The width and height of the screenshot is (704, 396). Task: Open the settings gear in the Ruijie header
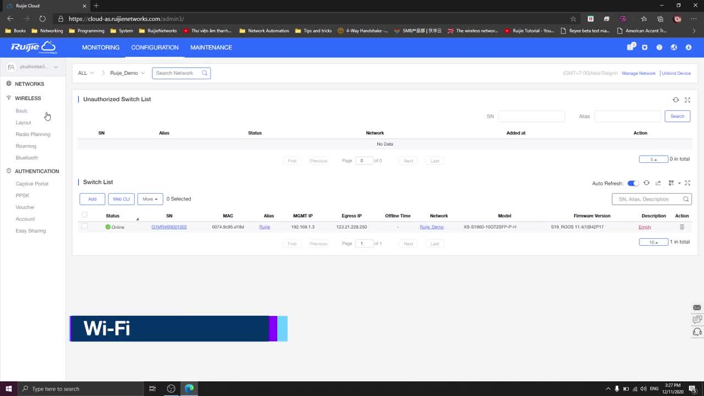pyautogui.click(x=645, y=47)
